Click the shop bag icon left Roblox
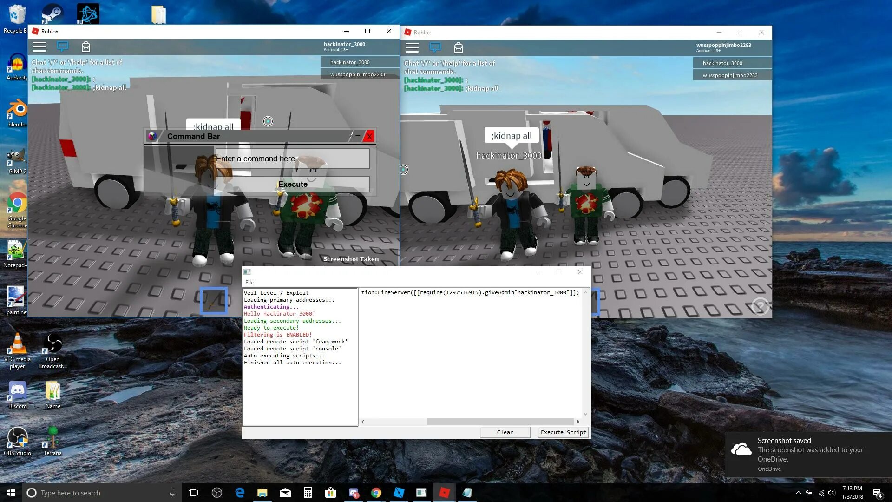This screenshot has height=502, width=892. (x=86, y=46)
